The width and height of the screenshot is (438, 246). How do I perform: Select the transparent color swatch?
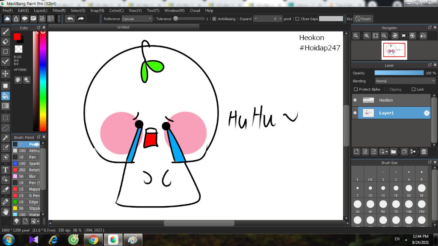(x=18, y=49)
